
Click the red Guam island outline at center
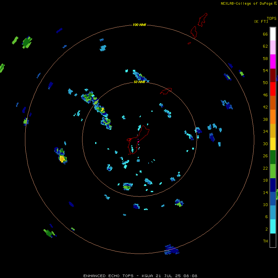pos(138,140)
